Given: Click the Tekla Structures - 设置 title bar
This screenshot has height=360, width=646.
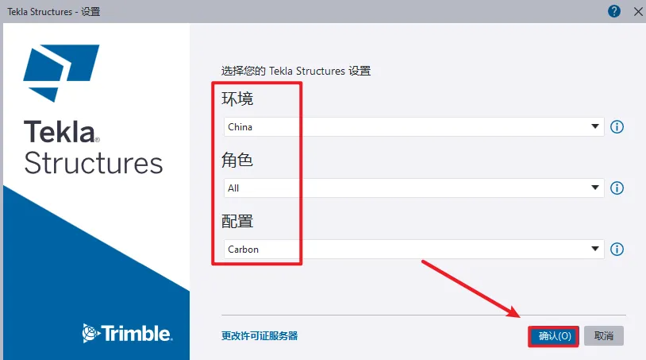Looking at the screenshot, I should tap(53, 12).
